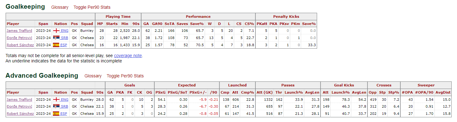Toggle Per90 Stats for Goalkeeping table
457x122 pixels.
pos(92,7)
